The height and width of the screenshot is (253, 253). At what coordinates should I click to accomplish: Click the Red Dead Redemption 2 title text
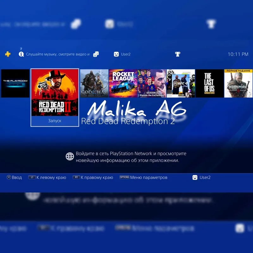[128, 121]
